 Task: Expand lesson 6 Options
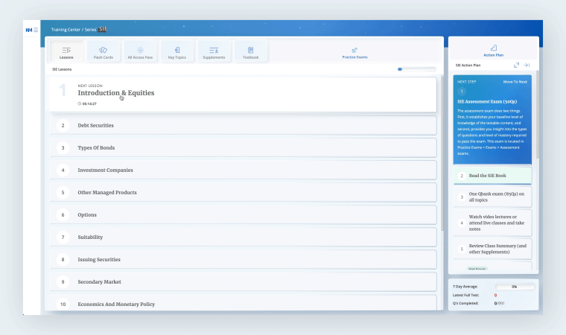[87, 214]
